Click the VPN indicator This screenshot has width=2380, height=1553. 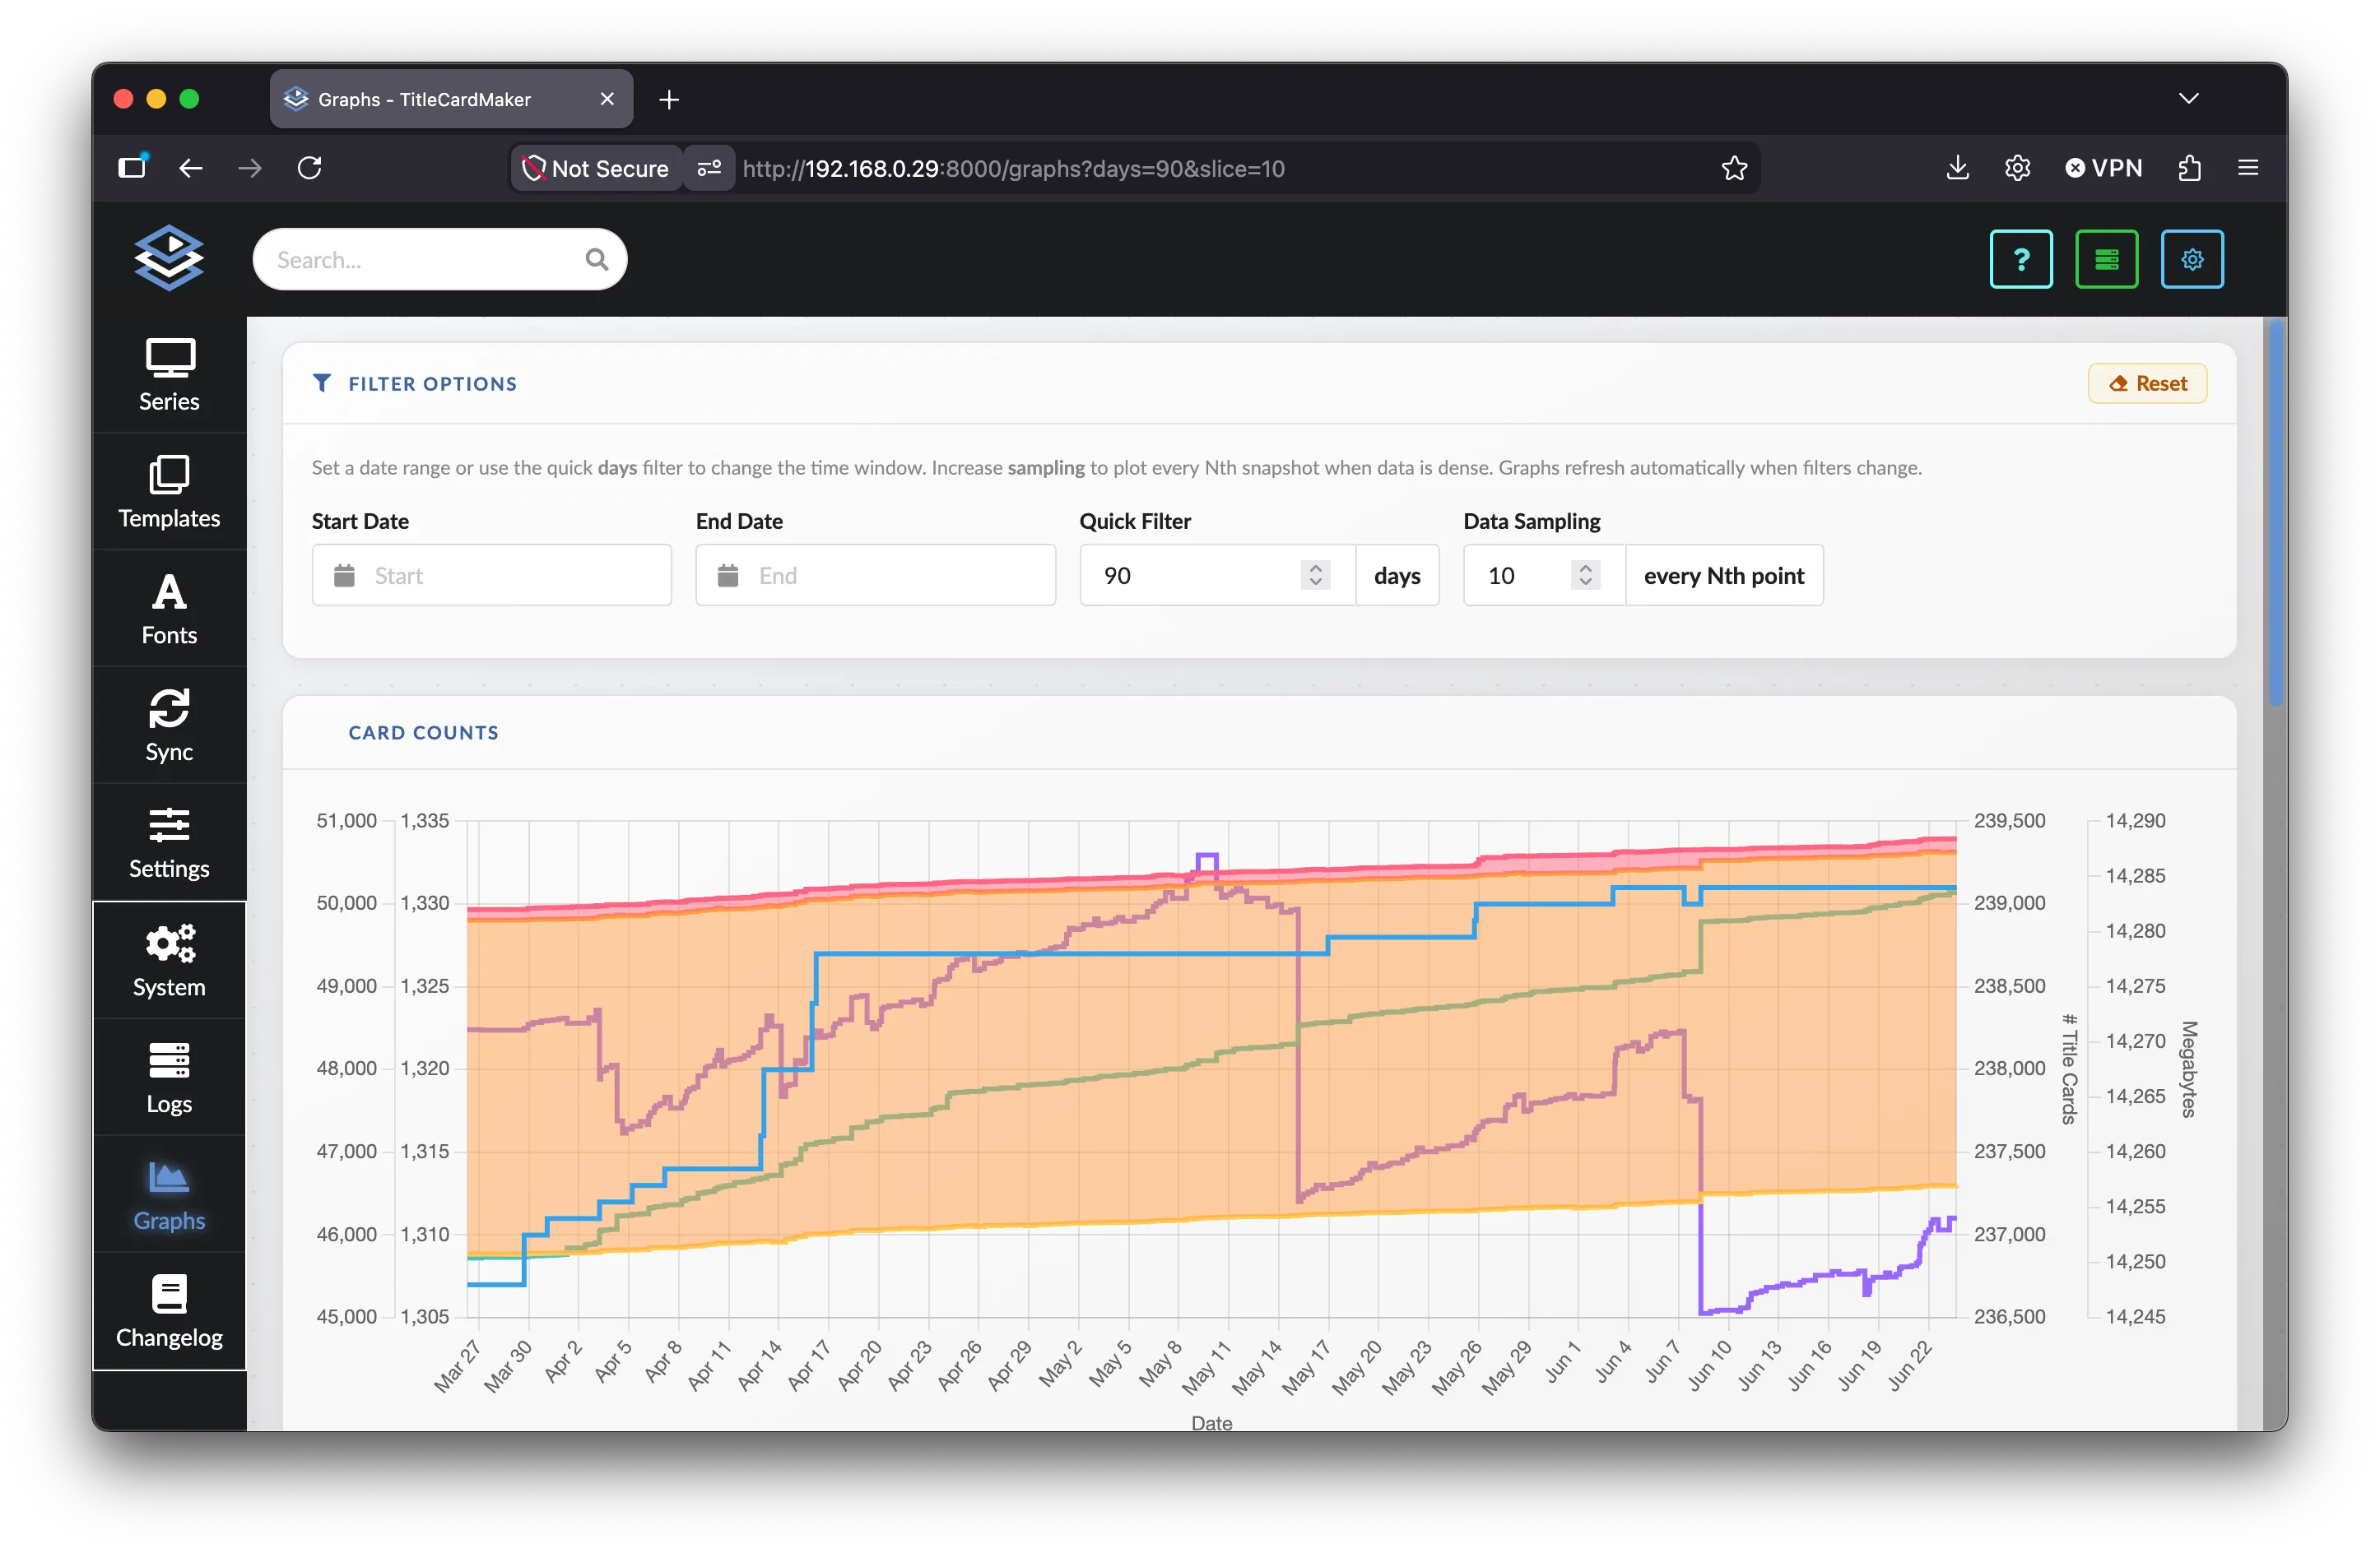tap(2104, 168)
